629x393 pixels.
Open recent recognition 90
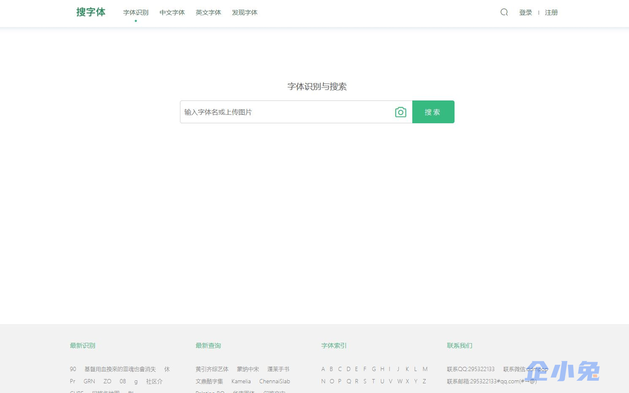pyautogui.click(x=73, y=369)
